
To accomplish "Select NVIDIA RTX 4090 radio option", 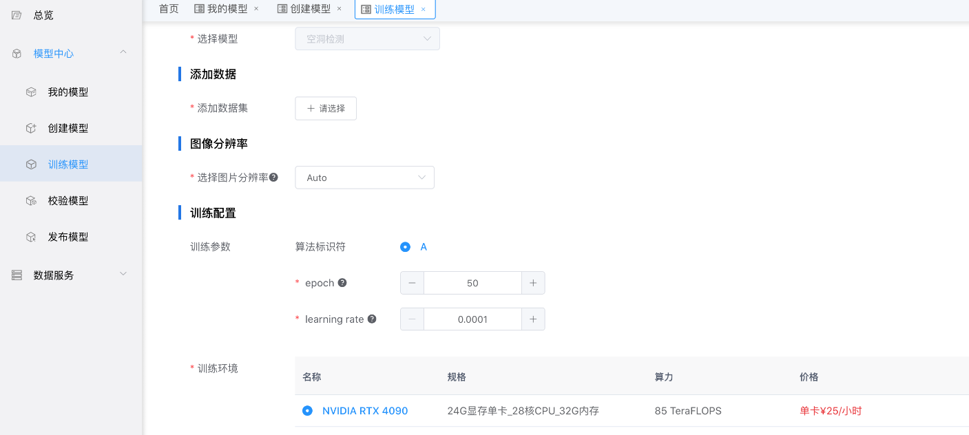I will click(307, 411).
